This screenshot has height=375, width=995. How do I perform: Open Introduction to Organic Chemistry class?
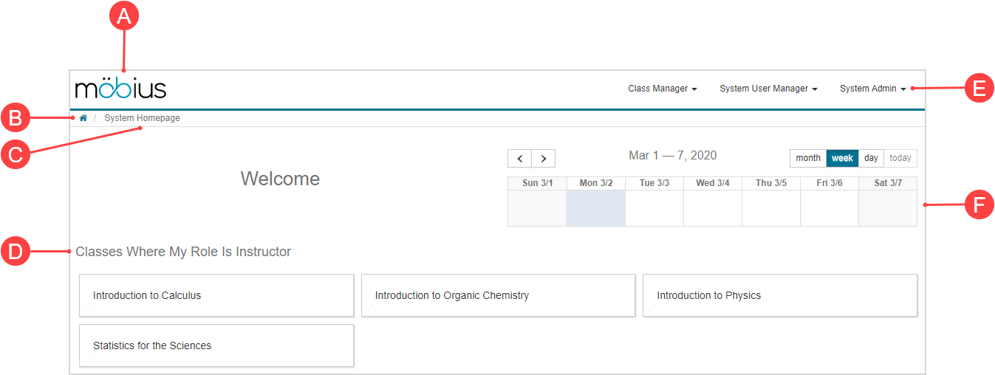498,295
